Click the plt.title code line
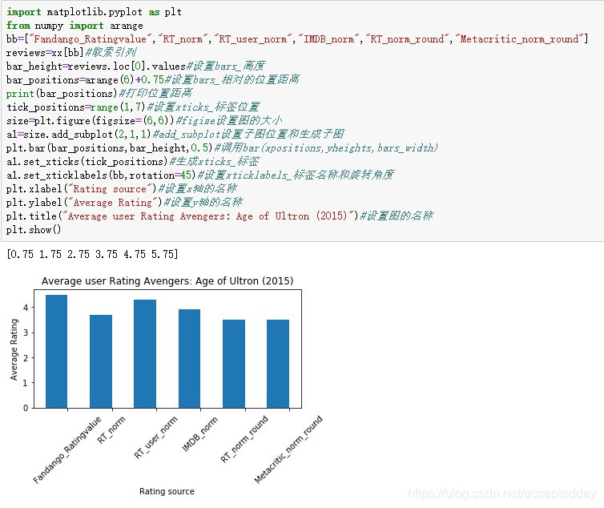This screenshot has width=604, height=508. tap(220, 216)
